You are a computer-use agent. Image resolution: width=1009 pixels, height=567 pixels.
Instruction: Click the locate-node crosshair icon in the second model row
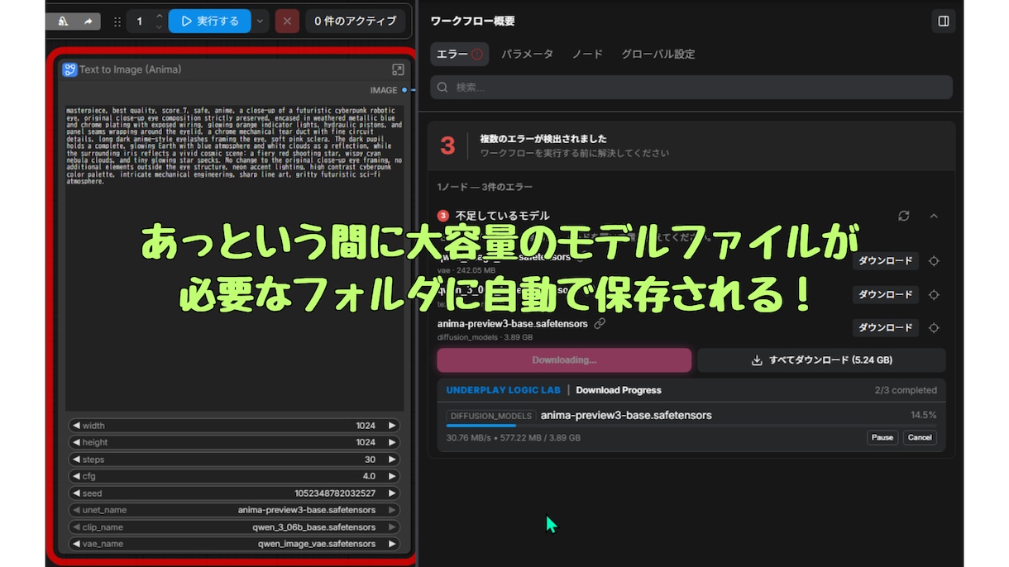pyautogui.click(x=934, y=294)
